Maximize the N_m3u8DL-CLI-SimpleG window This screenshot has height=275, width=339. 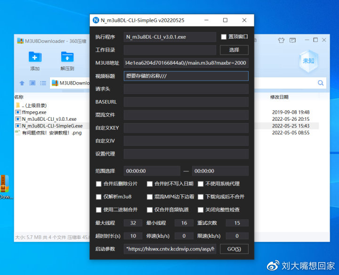pos(225,20)
